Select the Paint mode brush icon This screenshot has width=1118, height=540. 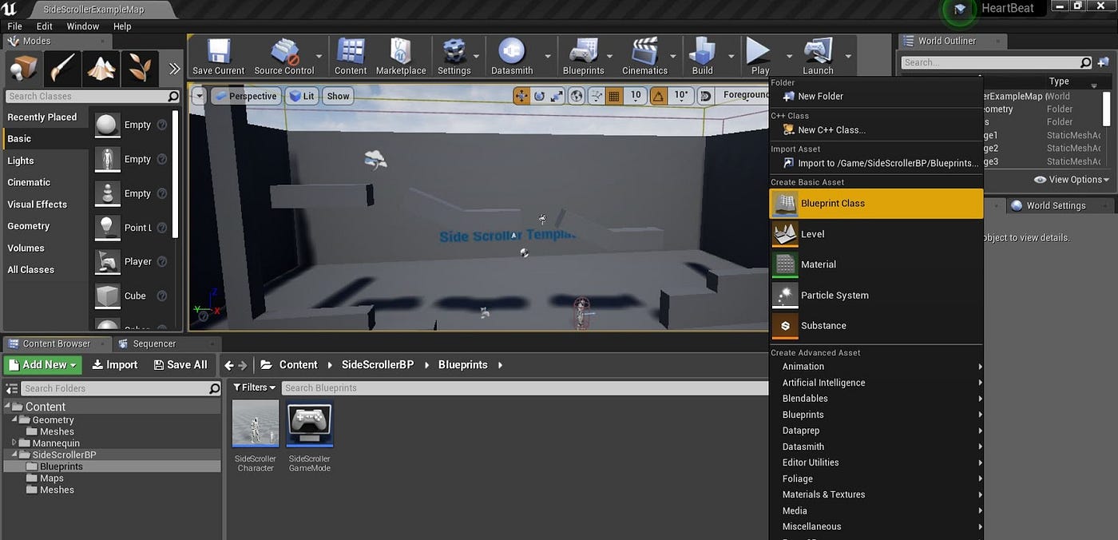[61, 69]
